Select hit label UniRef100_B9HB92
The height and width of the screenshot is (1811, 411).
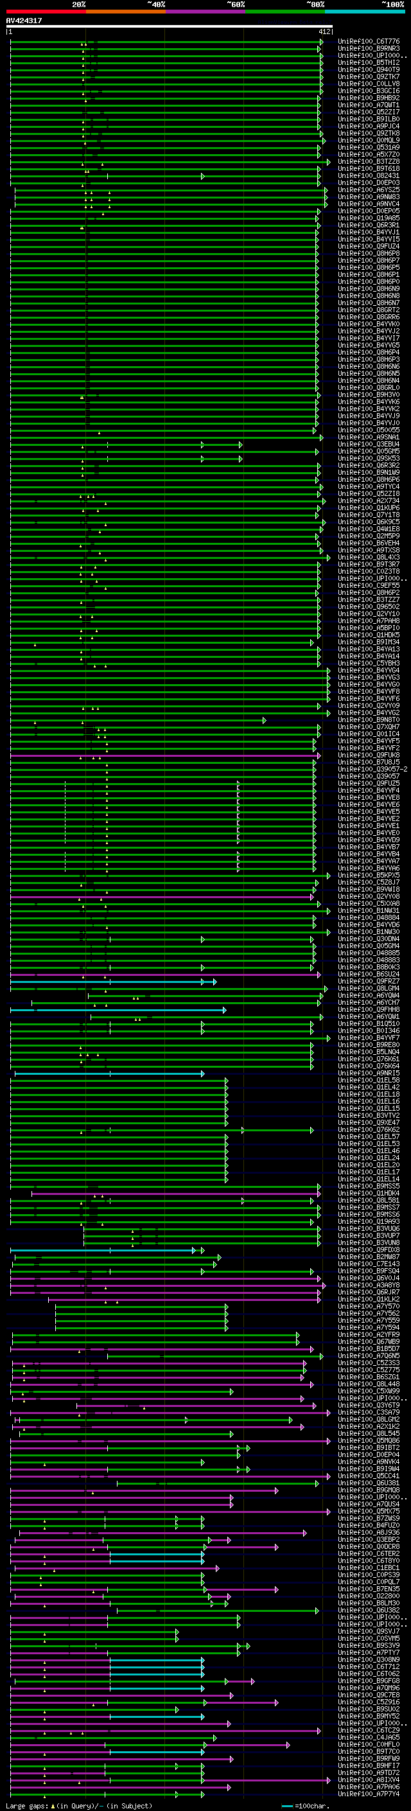[x=368, y=98]
